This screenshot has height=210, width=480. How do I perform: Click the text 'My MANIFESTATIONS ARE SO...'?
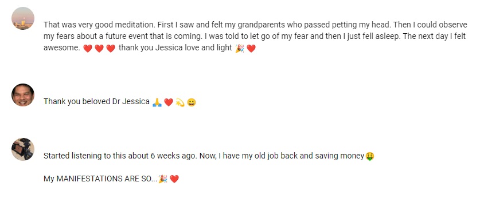click(100, 179)
